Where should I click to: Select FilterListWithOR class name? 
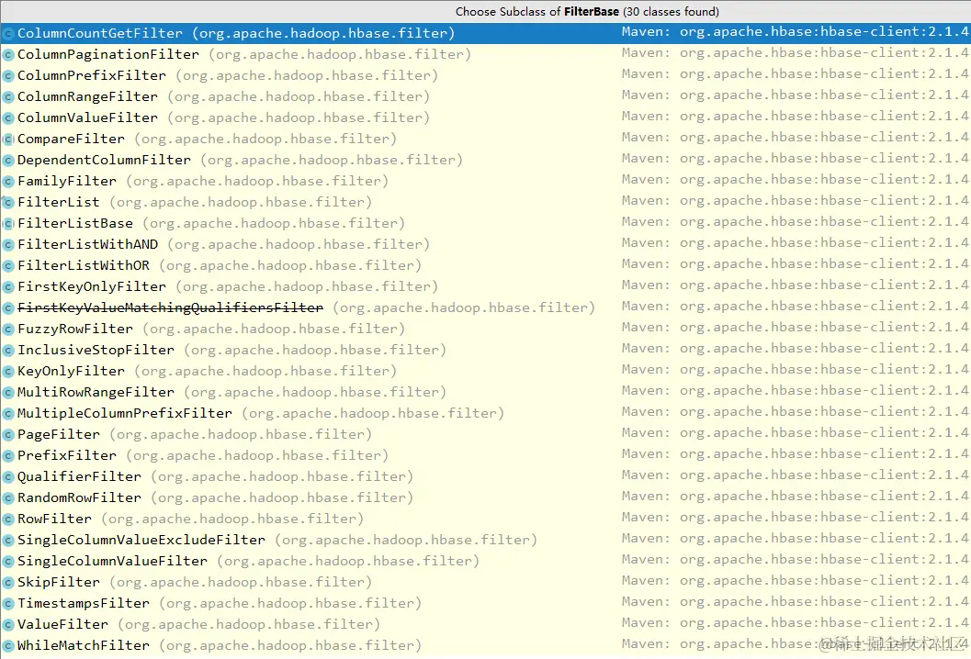tap(84, 265)
